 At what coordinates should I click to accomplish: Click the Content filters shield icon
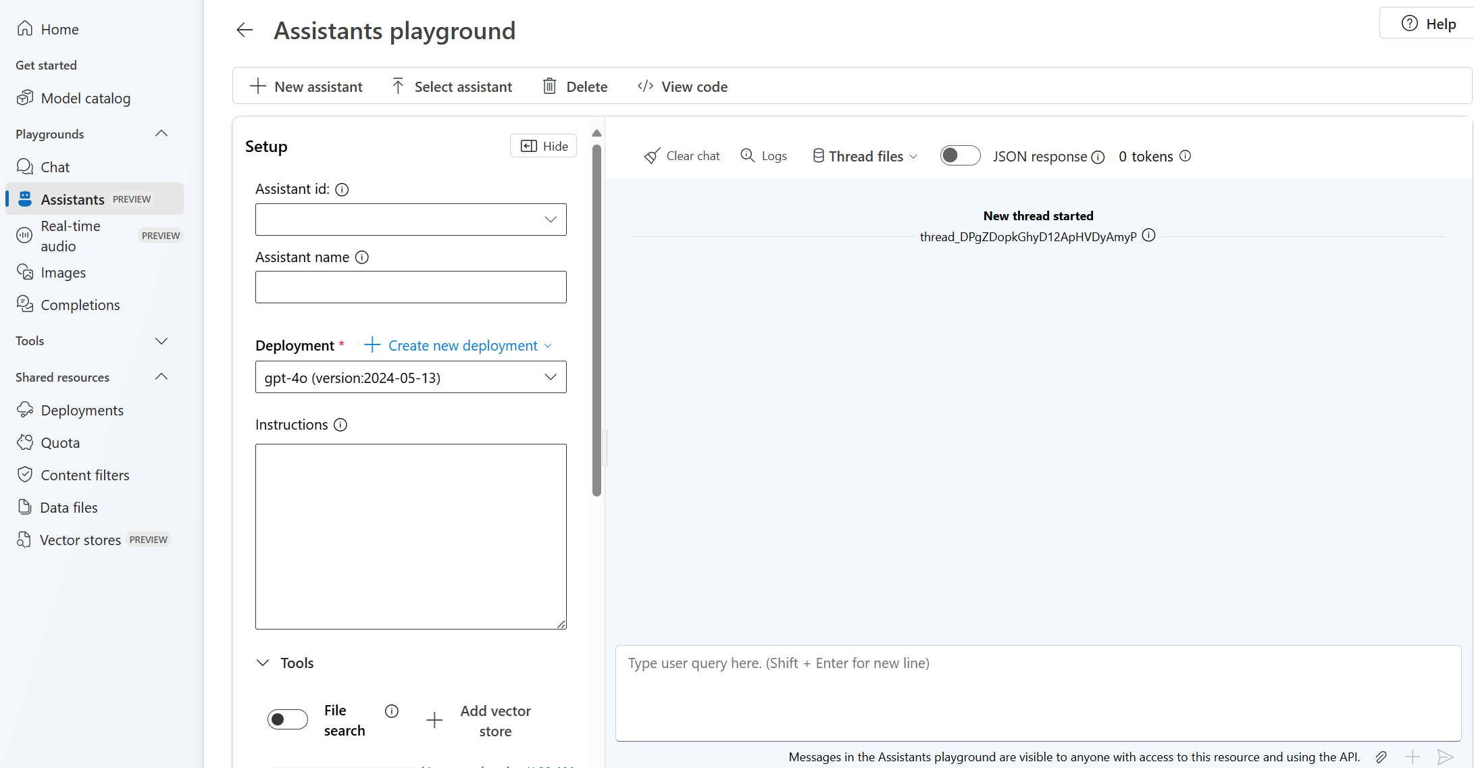point(25,475)
